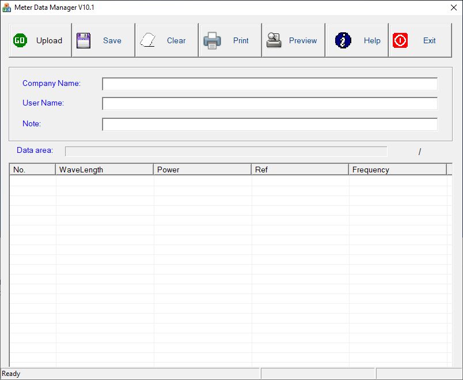Click the Upload button label

(49, 40)
